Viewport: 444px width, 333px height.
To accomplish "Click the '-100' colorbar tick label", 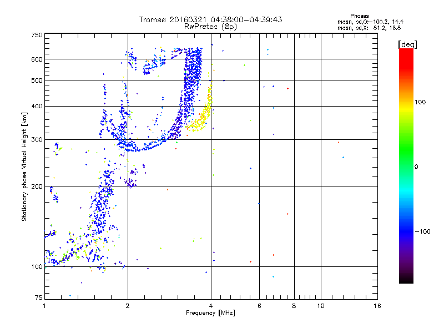I will [422, 231].
